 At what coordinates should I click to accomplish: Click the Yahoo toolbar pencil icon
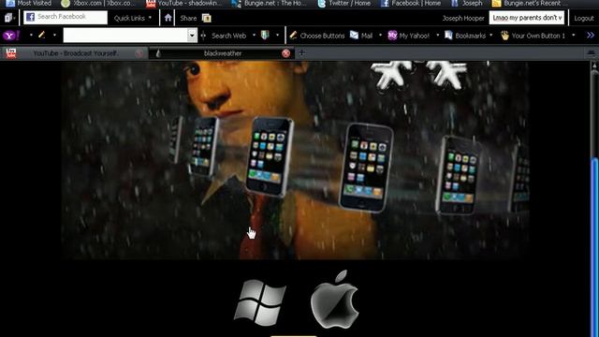coord(41,36)
